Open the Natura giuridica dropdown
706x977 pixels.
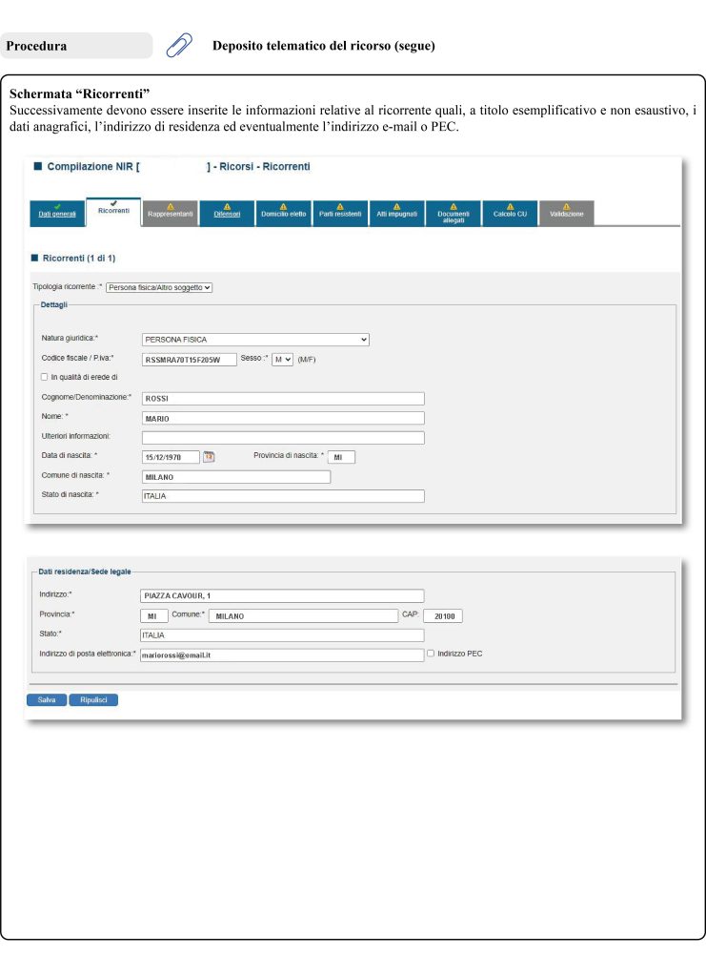point(254,339)
